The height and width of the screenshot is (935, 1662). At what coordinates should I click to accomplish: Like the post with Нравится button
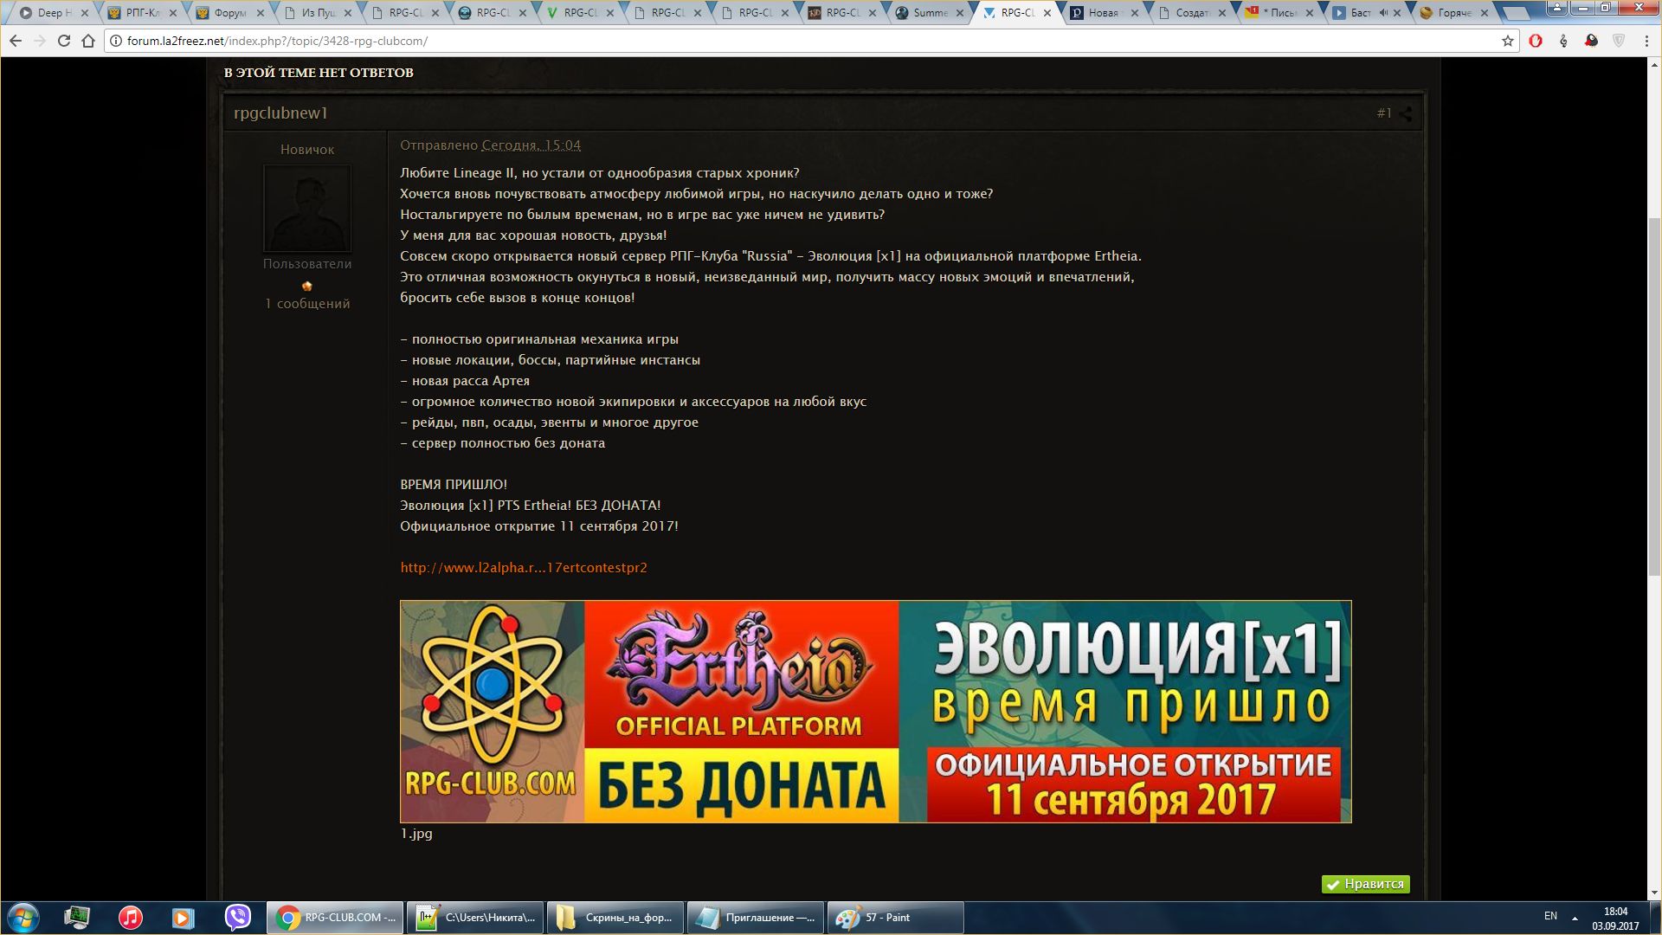point(1366,884)
